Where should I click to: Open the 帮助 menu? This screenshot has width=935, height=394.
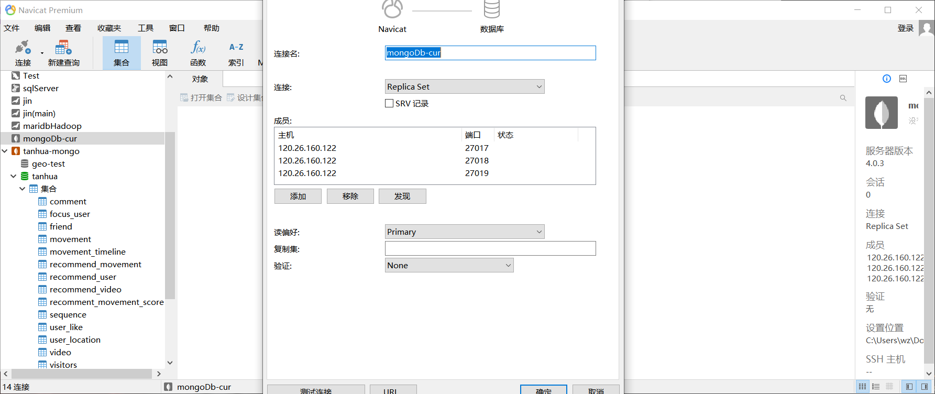(212, 28)
